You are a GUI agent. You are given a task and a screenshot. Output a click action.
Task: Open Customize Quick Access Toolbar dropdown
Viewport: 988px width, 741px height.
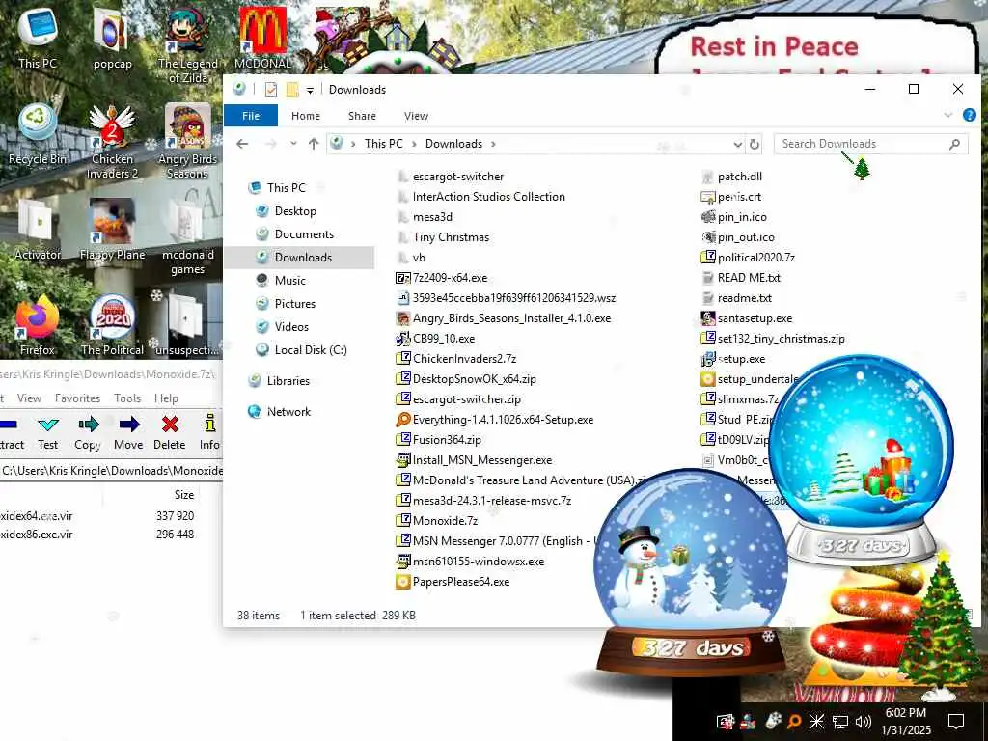coord(310,90)
